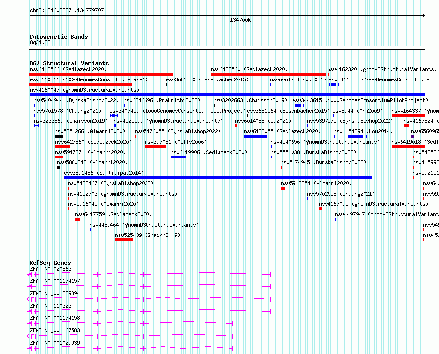Select blue glyph under esv3411222
Screen dimensions: 439x354
(x=334, y=84)
